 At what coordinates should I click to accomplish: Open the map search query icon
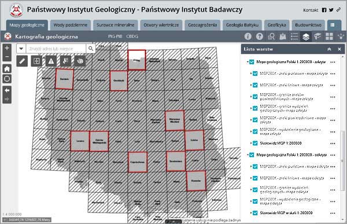271,36
